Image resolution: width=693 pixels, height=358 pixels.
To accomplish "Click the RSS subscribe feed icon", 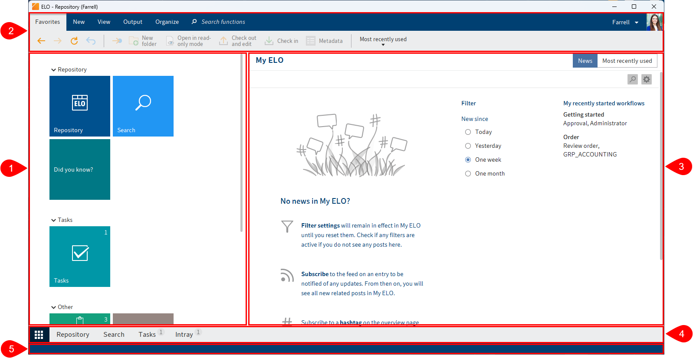I will click(287, 275).
